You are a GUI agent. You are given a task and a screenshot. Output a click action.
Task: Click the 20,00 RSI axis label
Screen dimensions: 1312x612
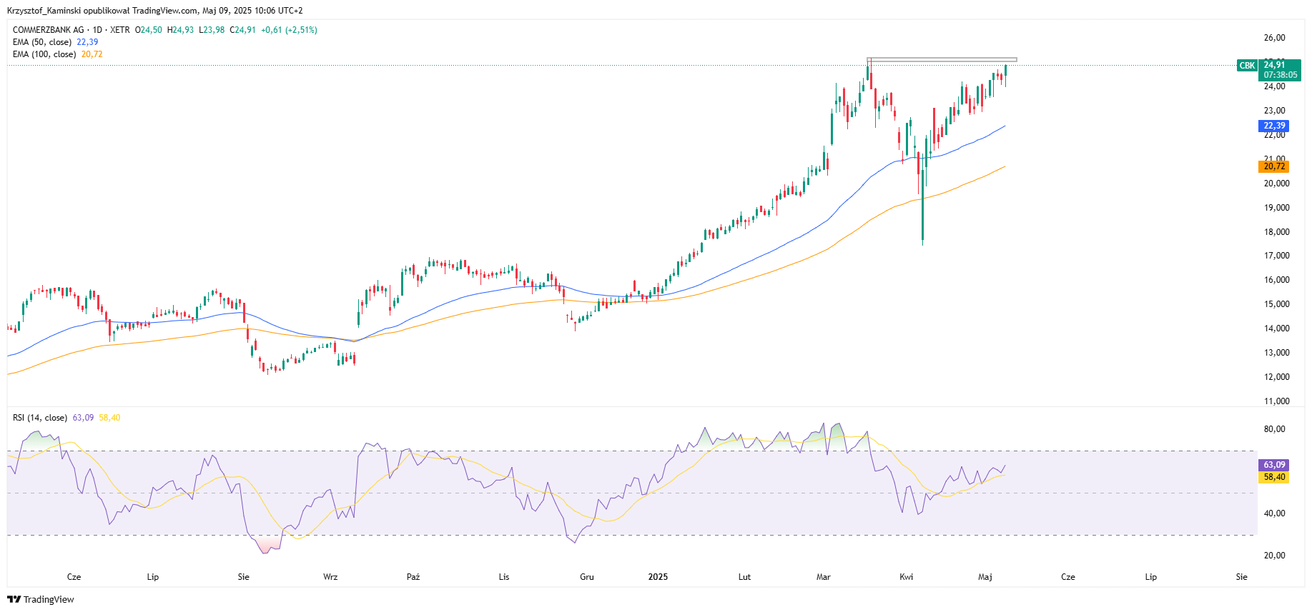(x=1274, y=556)
